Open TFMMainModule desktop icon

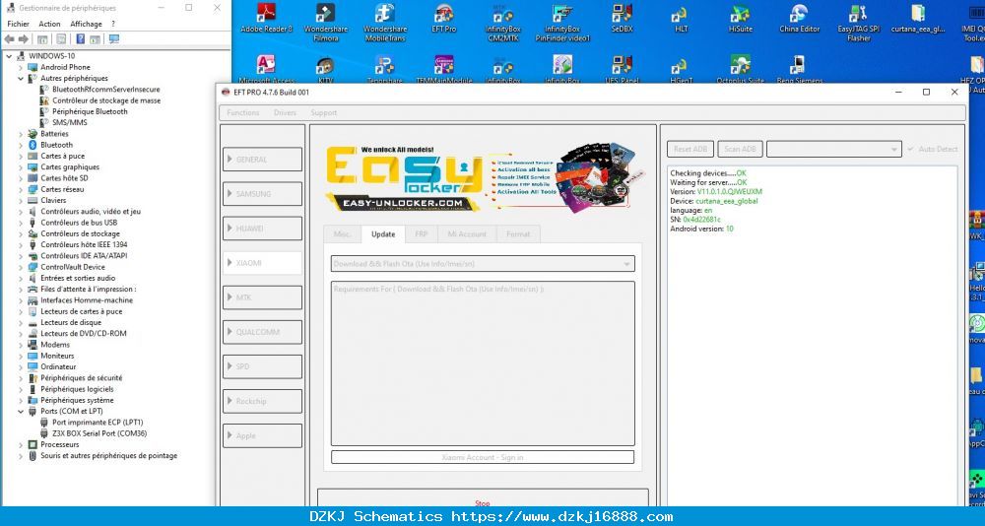tap(444, 70)
